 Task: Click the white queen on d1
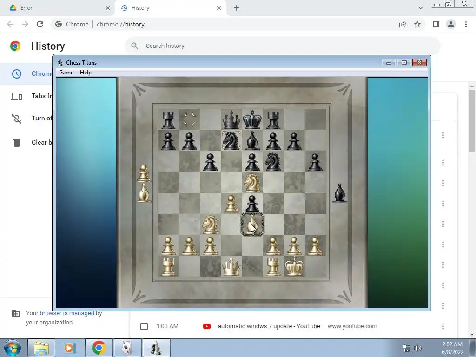tap(231, 266)
